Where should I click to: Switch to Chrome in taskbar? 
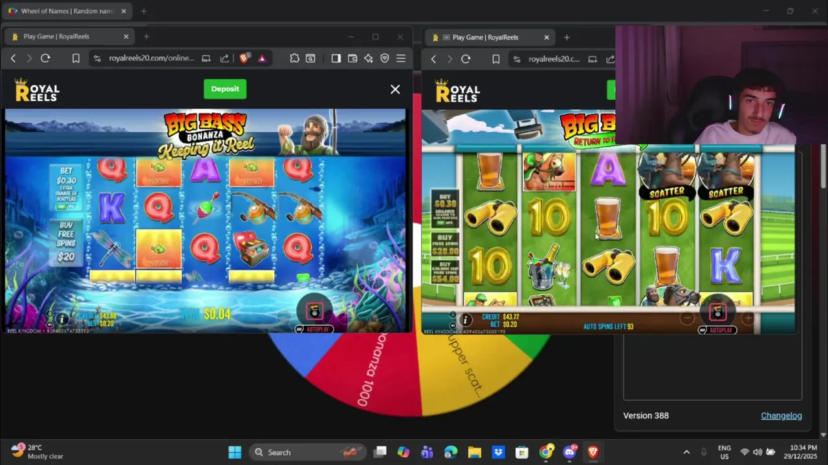pos(546,452)
